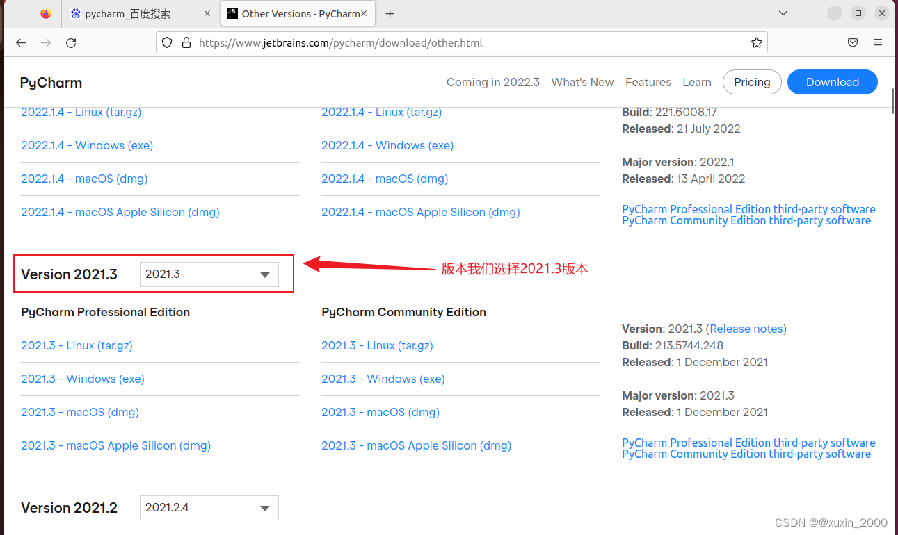Open the Features navigation item

pyautogui.click(x=648, y=82)
